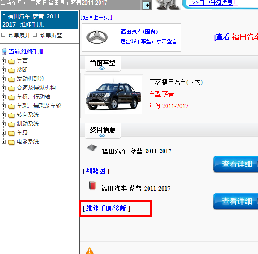Click the black pickup truck thumbnail

[x=113, y=95]
